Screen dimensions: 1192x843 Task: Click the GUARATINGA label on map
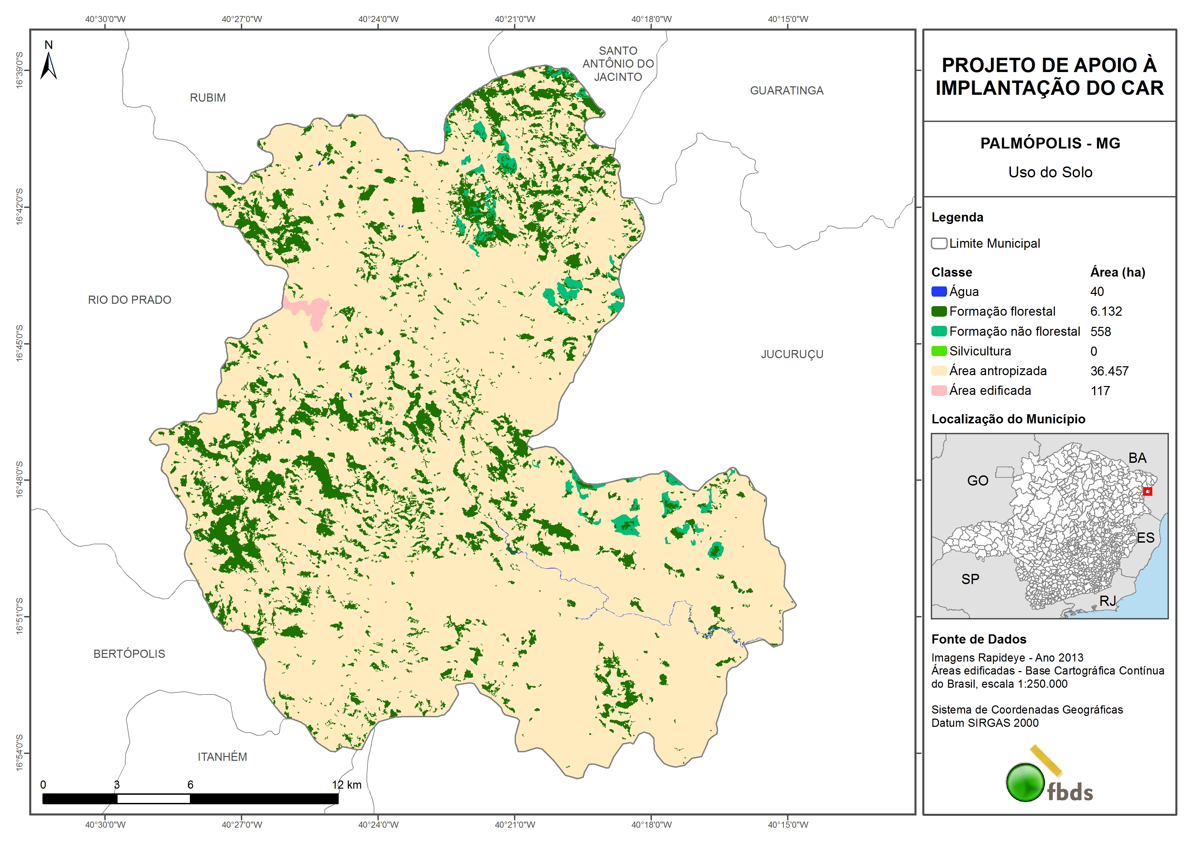[x=786, y=90]
